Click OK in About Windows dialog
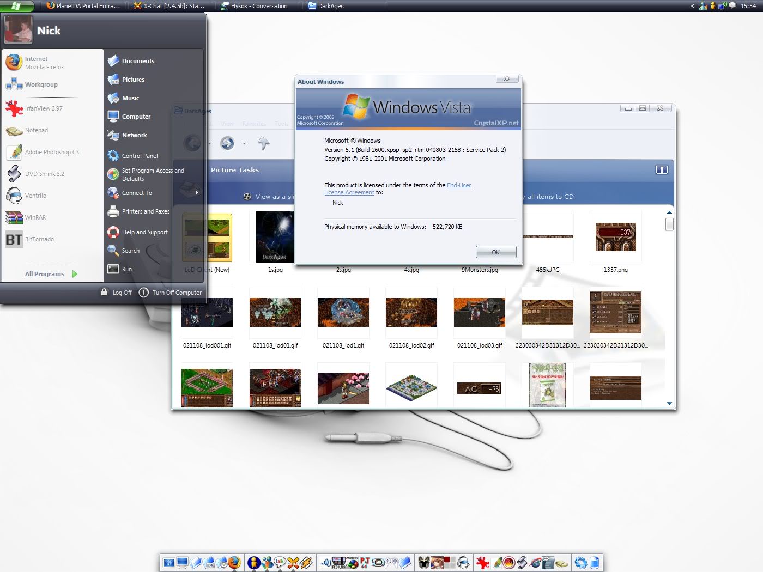This screenshot has height=572, width=763. [495, 252]
